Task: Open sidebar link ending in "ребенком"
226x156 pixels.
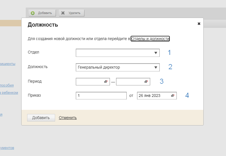Action: coord(9,92)
